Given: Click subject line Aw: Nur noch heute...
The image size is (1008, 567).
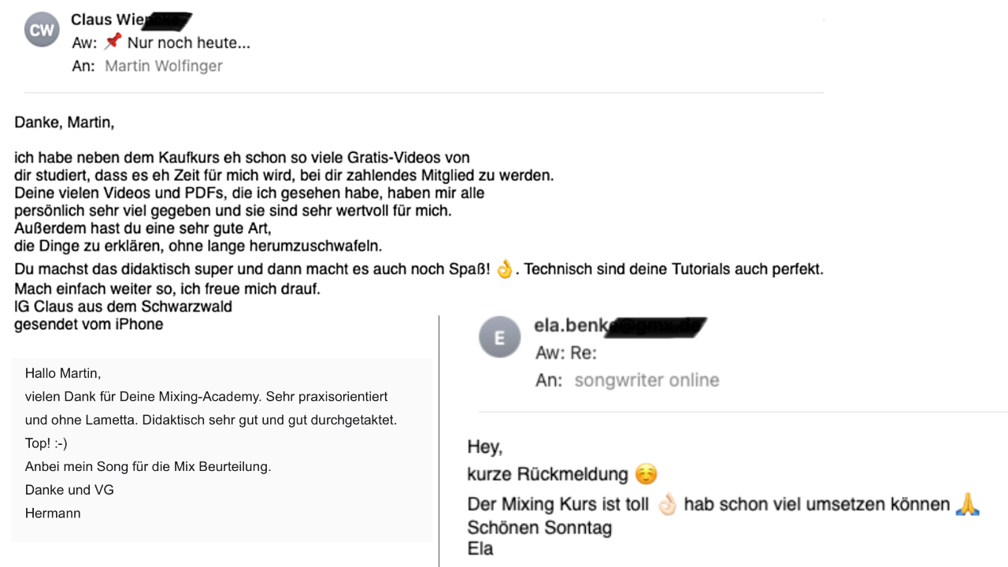Looking at the screenshot, I should [x=161, y=43].
